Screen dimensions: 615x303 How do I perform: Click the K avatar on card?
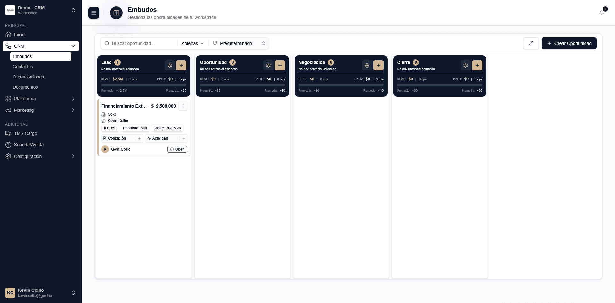point(105,149)
